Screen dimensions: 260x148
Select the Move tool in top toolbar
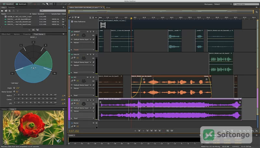point(44,4)
